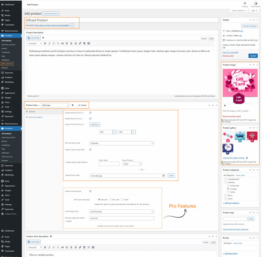Open Product data type Gift Card dropdown

click(x=55, y=105)
